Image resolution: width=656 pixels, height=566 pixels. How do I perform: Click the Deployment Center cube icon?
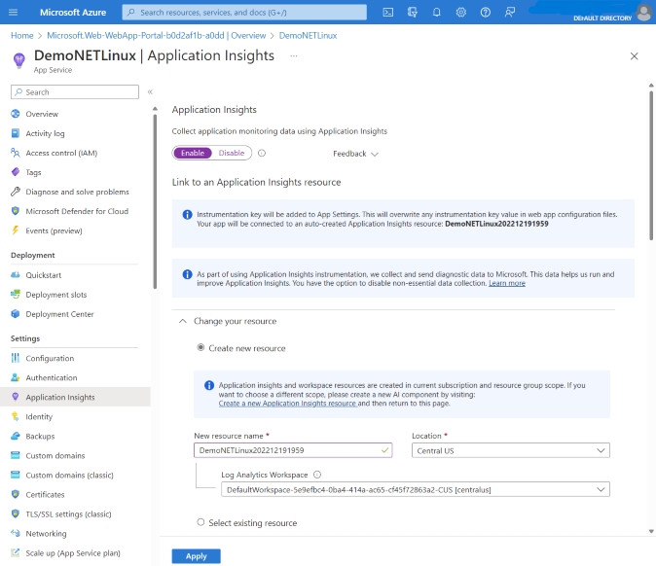[x=16, y=313]
